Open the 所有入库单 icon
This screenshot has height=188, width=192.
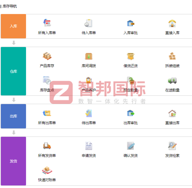(47, 23)
